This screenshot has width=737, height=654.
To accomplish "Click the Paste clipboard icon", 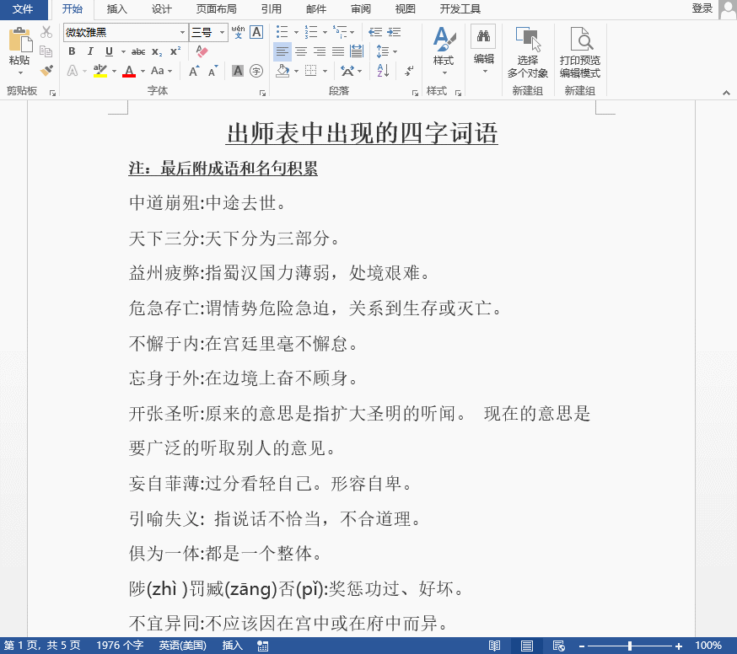I will pyautogui.click(x=19, y=40).
